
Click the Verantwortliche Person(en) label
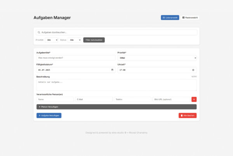(x=49, y=94)
